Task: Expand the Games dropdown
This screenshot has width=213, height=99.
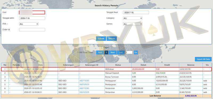Action: pos(133,24)
